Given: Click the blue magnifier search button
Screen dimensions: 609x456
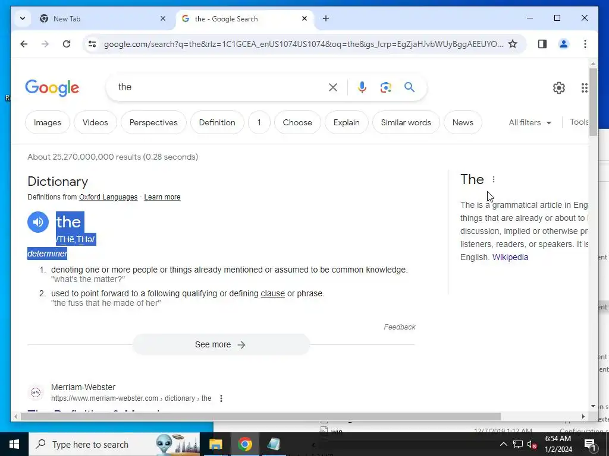Looking at the screenshot, I should [x=409, y=87].
